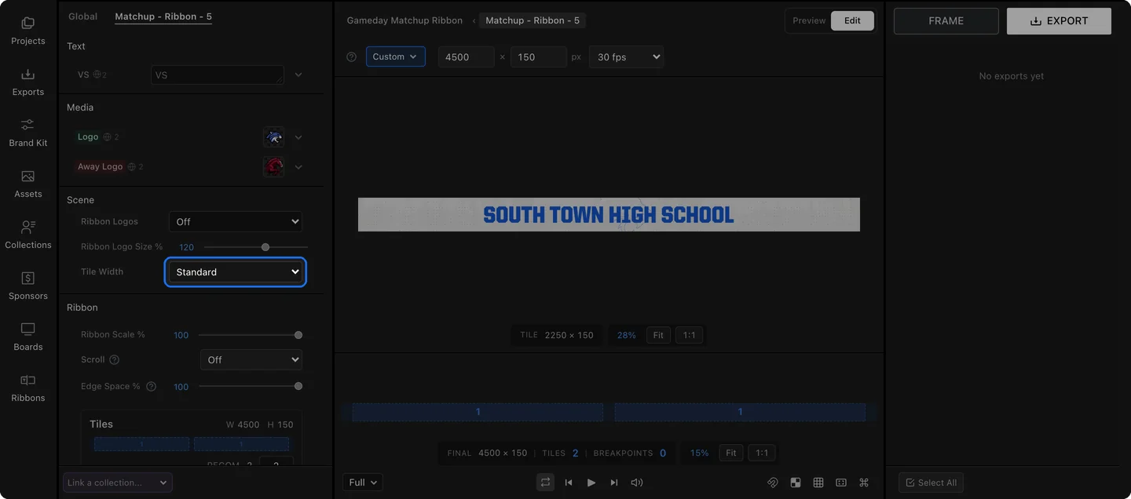Click 1:1 next to 15% final zoom
Screen dimensions: 1131x499
point(762,453)
